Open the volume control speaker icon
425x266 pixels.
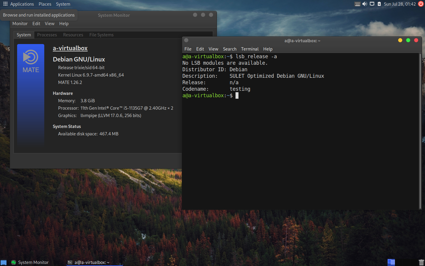click(x=365, y=4)
